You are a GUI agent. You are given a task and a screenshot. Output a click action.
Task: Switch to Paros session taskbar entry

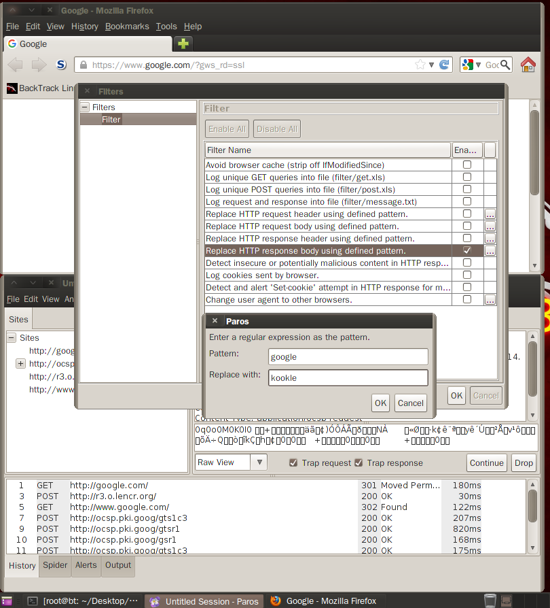[204, 601]
